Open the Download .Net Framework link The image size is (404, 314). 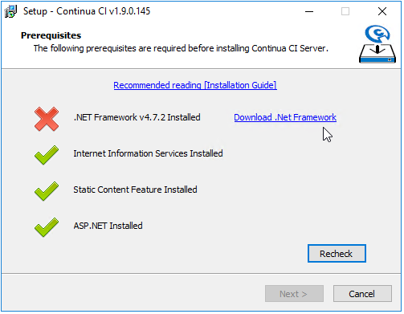[285, 117]
